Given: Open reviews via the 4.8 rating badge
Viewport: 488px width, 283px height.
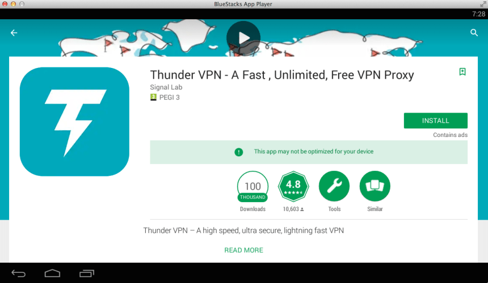Looking at the screenshot, I should click(293, 186).
